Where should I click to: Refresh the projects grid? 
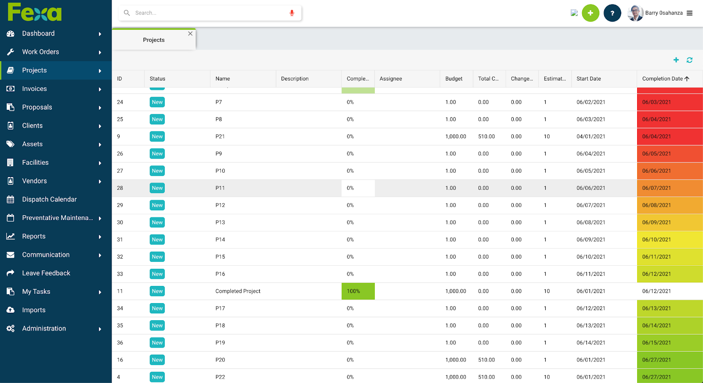point(689,60)
